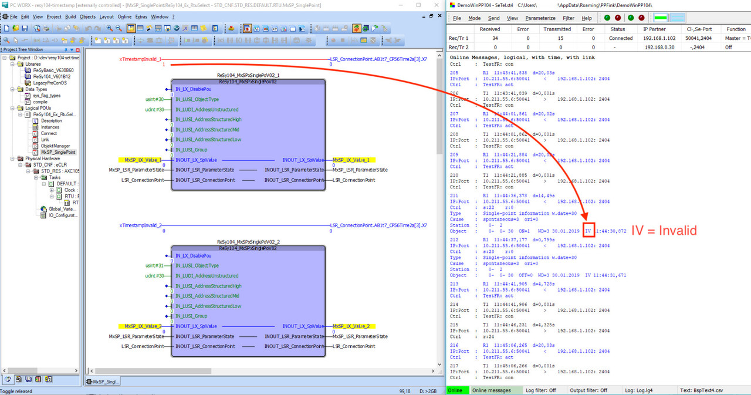
Task: Toggle the Message Window toolbar icon
Action: coord(140,28)
